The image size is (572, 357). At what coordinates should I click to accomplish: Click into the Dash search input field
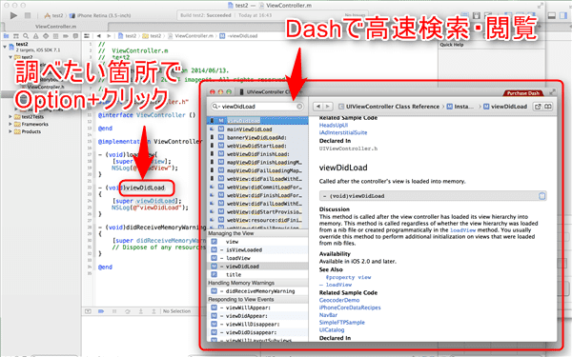257,107
